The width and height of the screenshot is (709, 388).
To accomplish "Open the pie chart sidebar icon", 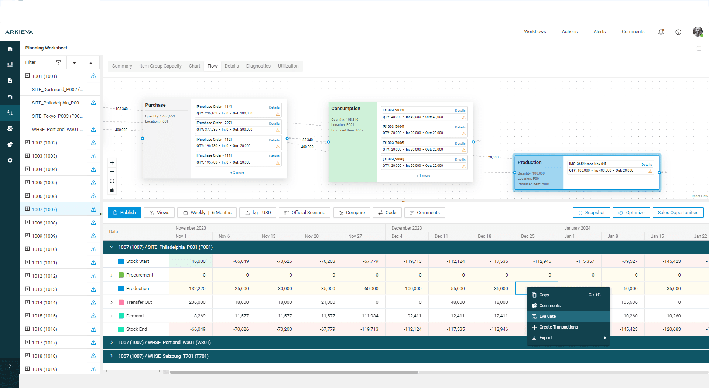I will click(10, 144).
